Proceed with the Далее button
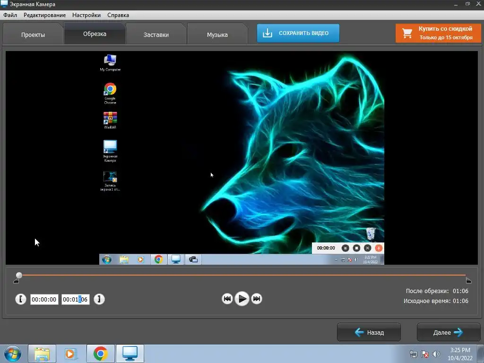The width and height of the screenshot is (484, 363). [x=449, y=332]
